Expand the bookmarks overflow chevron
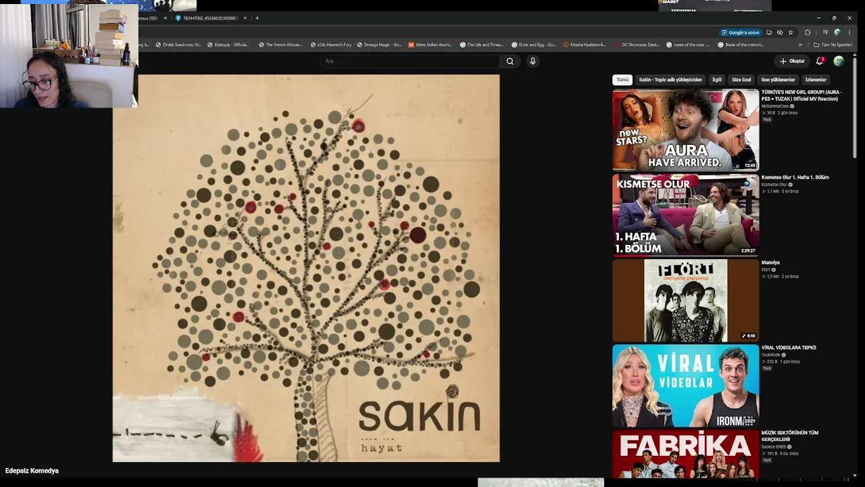The width and height of the screenshot is (865, 487). point(800,45)
